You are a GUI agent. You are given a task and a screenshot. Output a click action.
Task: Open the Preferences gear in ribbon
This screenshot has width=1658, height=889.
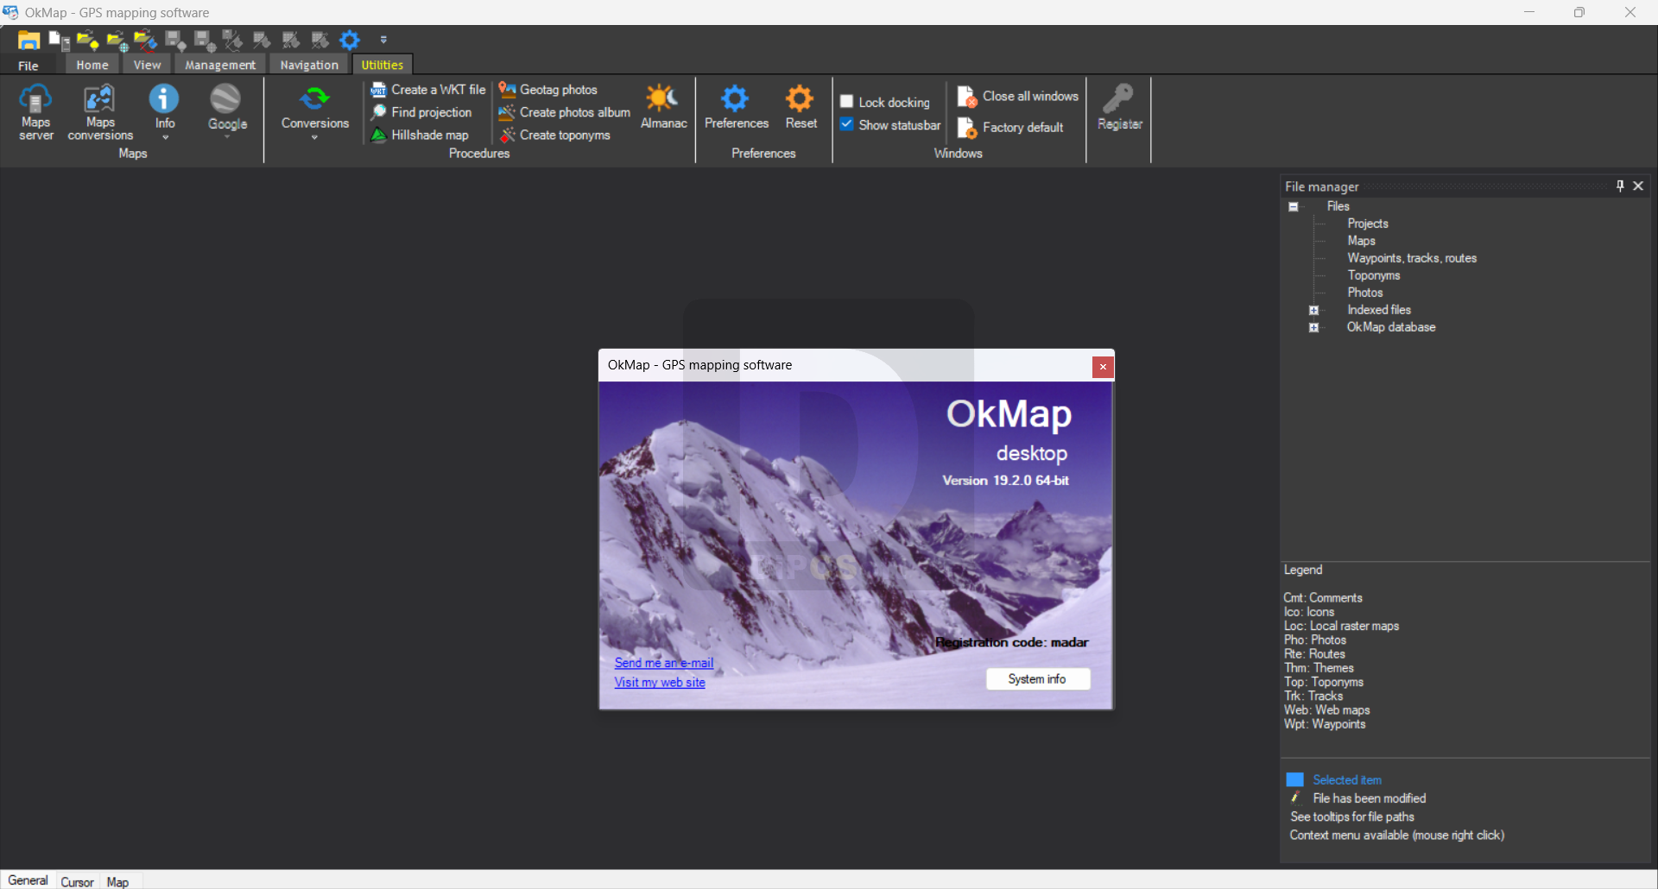pos(736,107)
